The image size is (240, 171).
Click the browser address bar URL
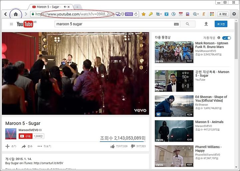(x=75, y=14)
